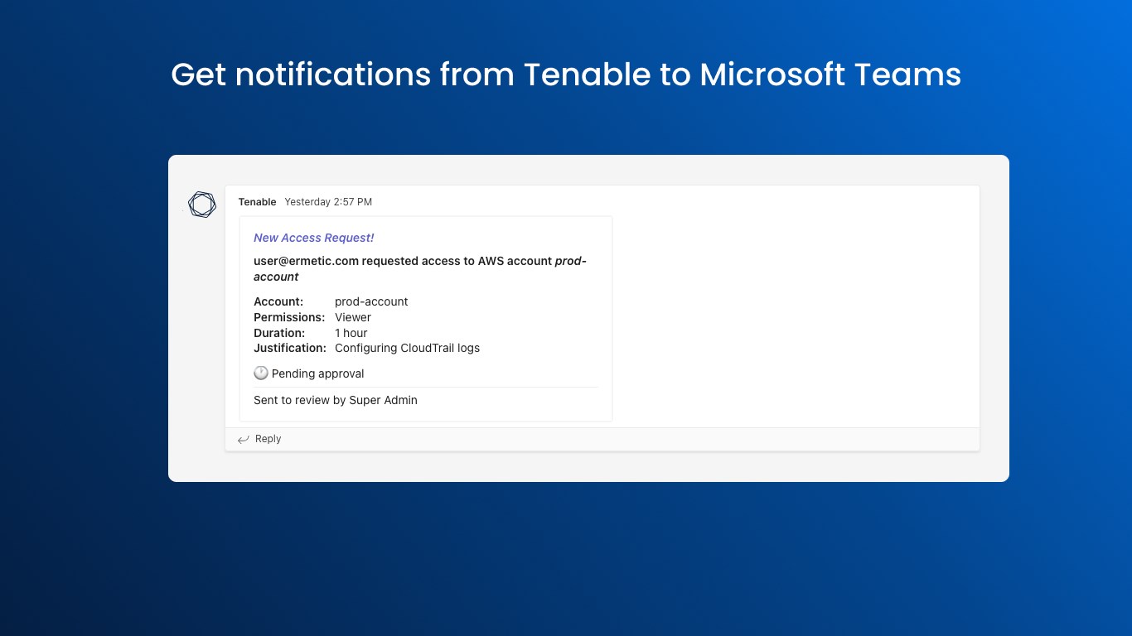
Task: Click the New Access Request! title
Action: [x=313, y=238]
